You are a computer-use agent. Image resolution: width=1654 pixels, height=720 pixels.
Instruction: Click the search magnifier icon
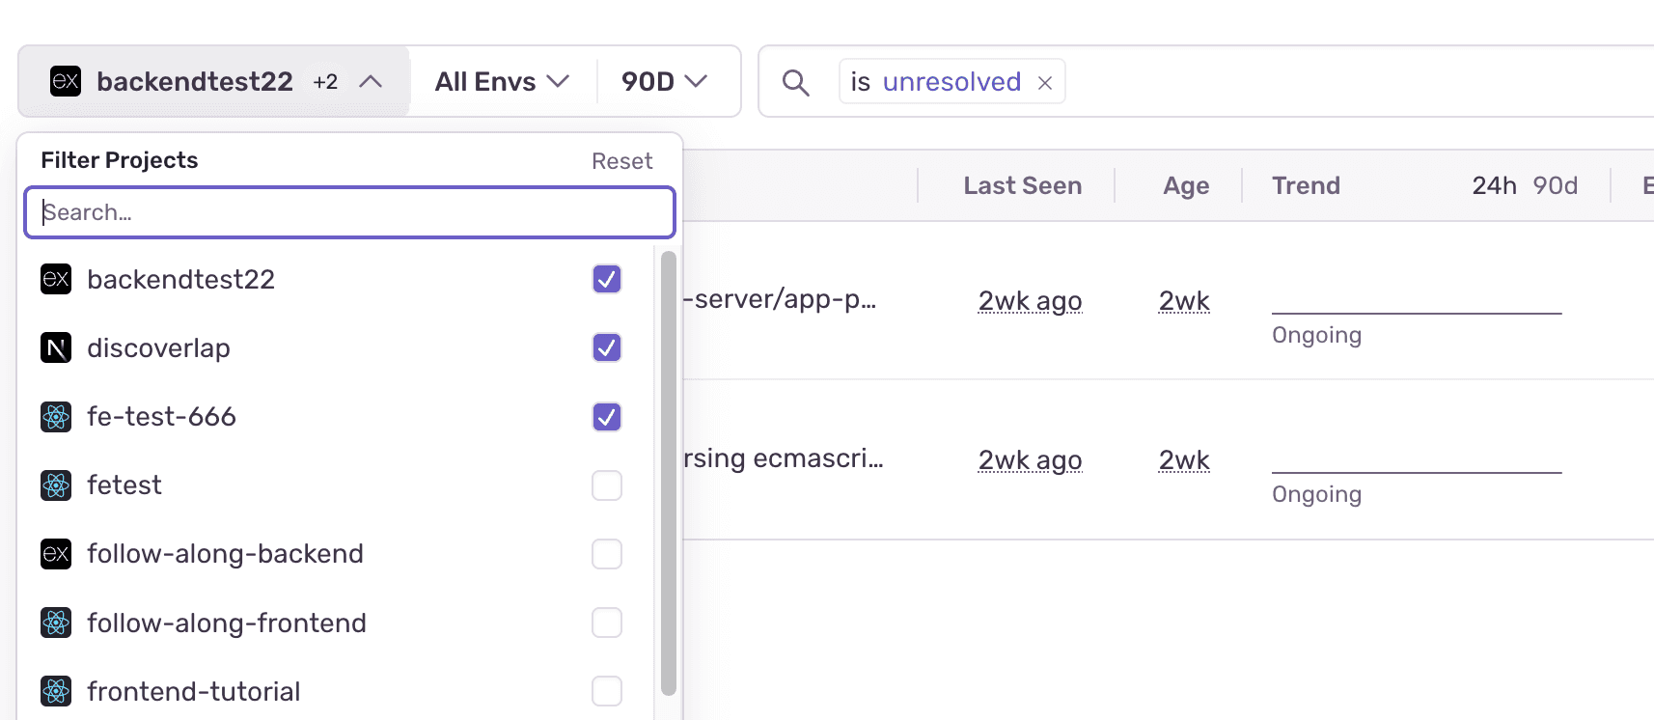coord(796,82)
